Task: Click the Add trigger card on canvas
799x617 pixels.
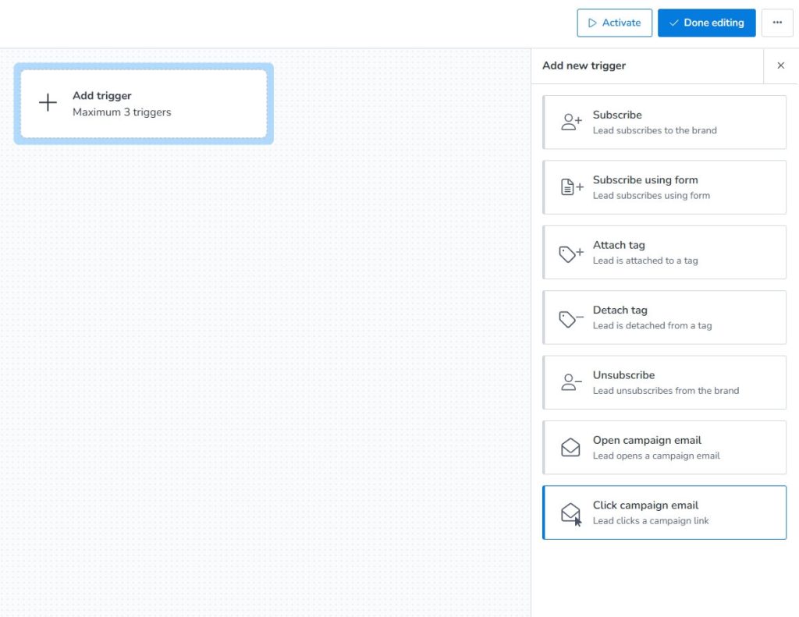Action: tap(144, 104)
